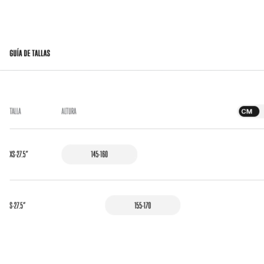Click the light gray bar behind 155-170
The width and height of the screenshot is (264, 264).
coord(143,205)
